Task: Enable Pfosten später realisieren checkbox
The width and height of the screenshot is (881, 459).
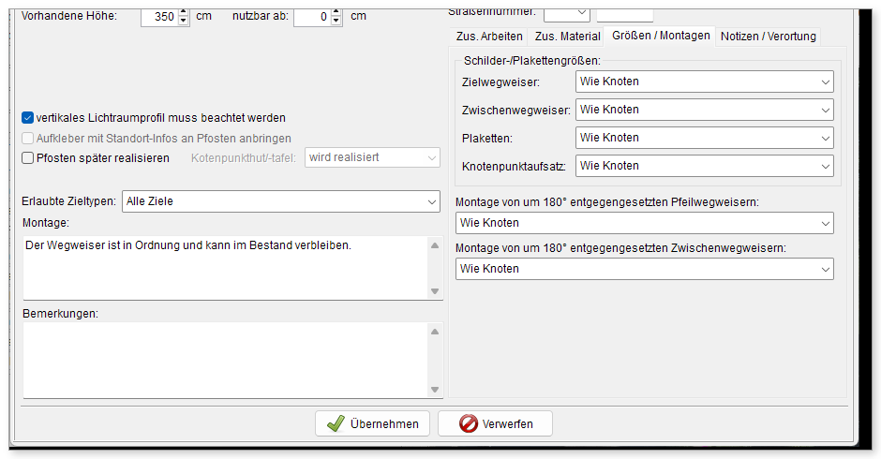Action: tap(27, 158)
